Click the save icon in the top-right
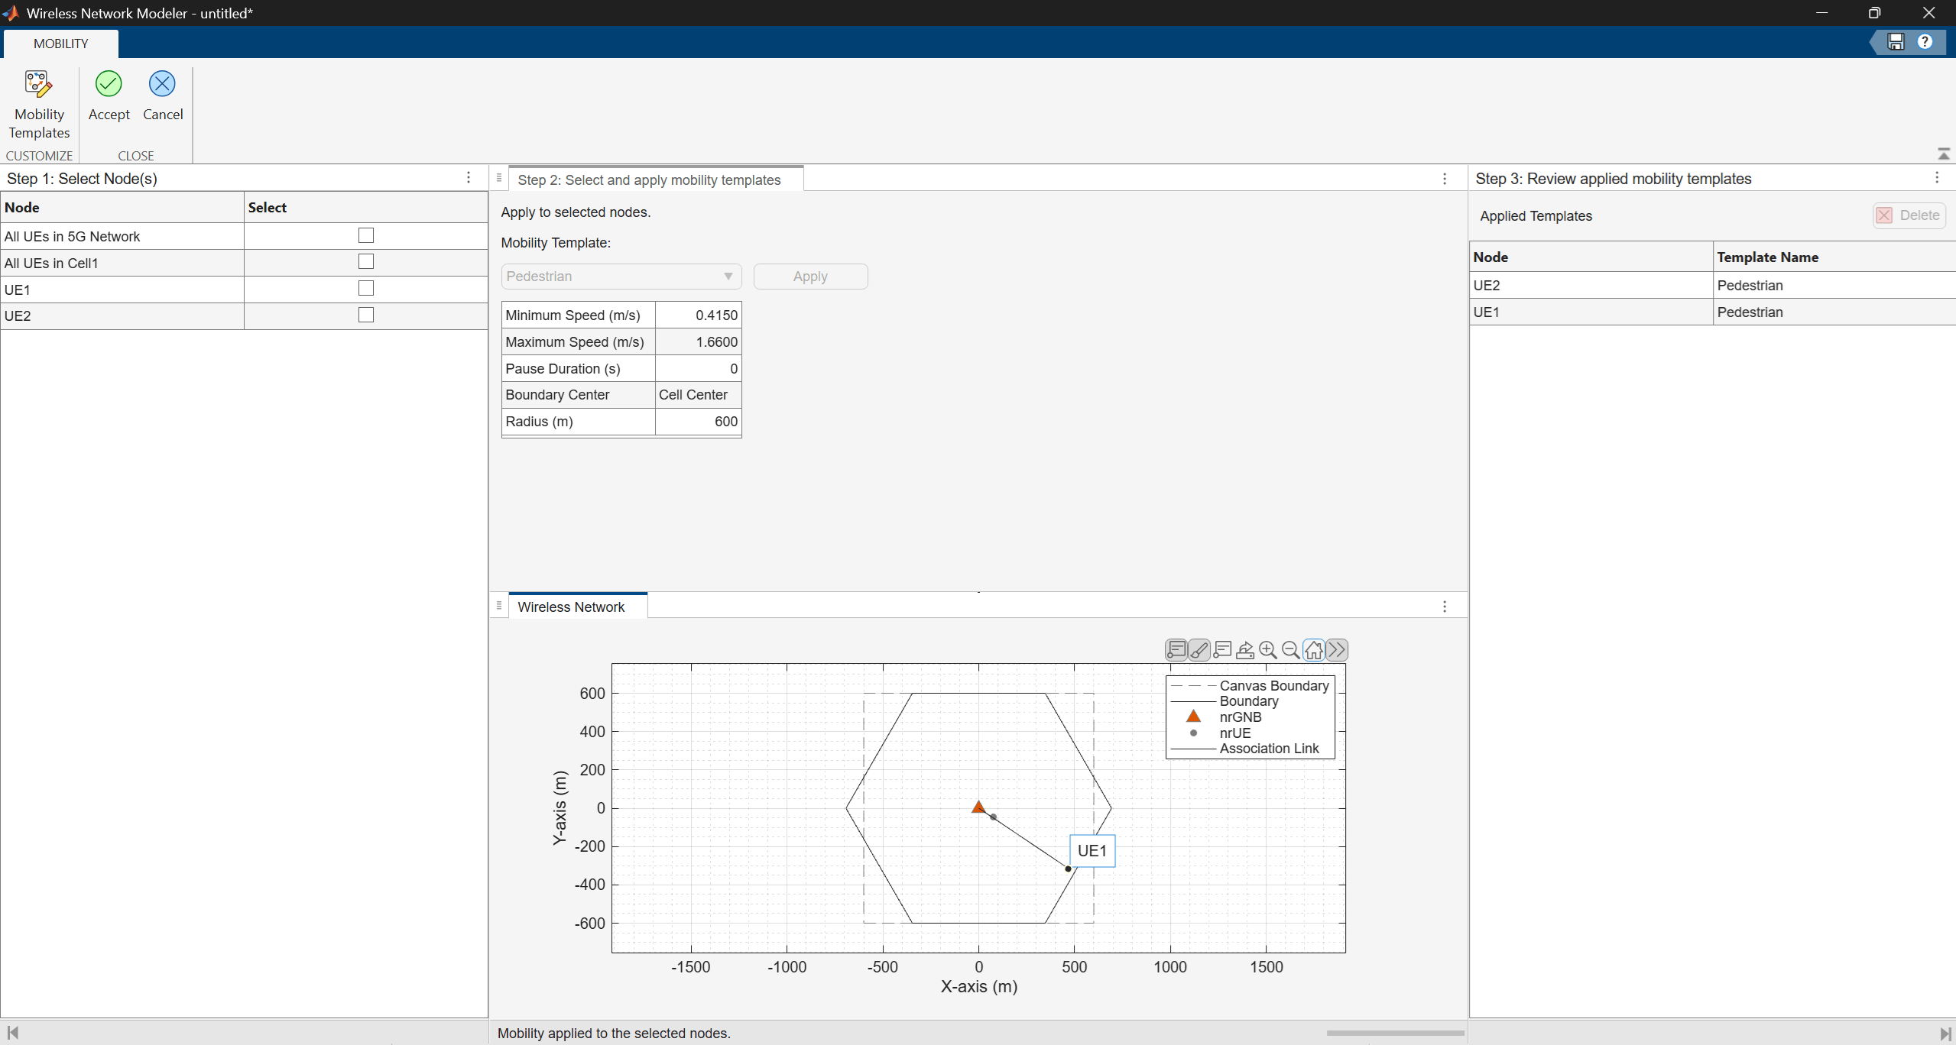The image size is (1956, 1045). pos(1896,42)
